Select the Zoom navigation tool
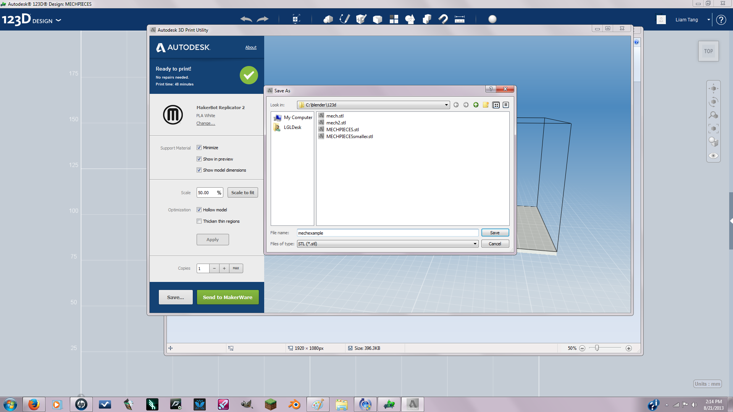This screenshot has height=412, width=733. click(x=714, y=115)
